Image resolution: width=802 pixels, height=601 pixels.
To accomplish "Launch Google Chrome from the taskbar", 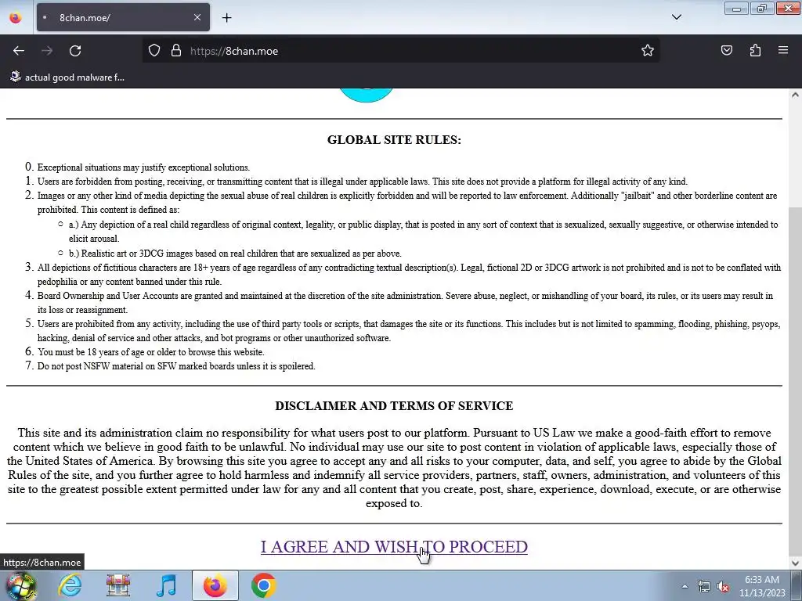I will (263, 585).
